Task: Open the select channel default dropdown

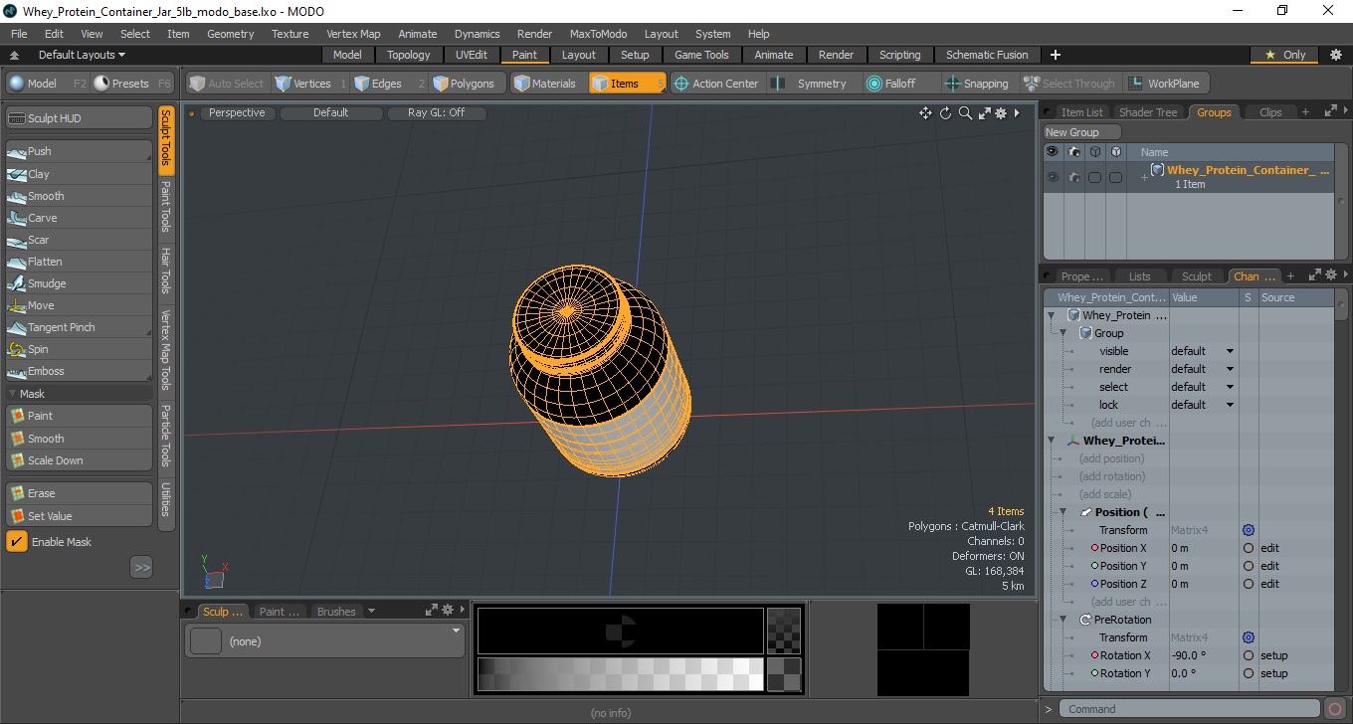Action: click(1202, 387)
